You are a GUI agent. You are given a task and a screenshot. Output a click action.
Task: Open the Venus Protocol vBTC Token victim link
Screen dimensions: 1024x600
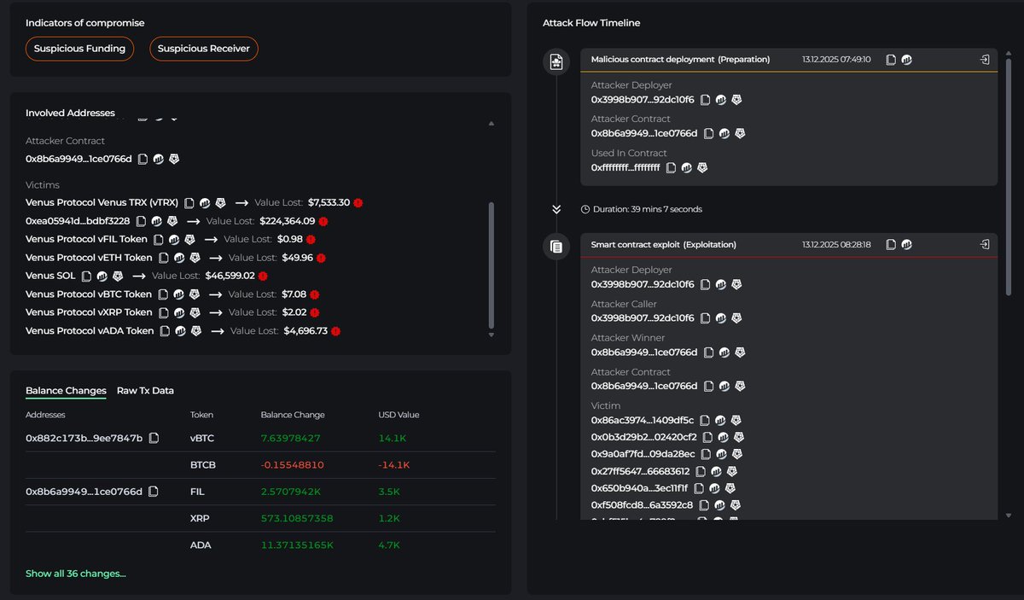click(89, 294)
